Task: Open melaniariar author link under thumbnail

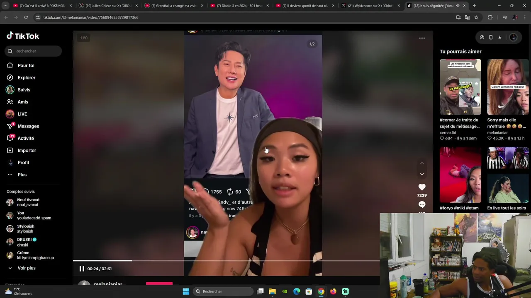Action: pyautogui.click(x=497, y=133)
